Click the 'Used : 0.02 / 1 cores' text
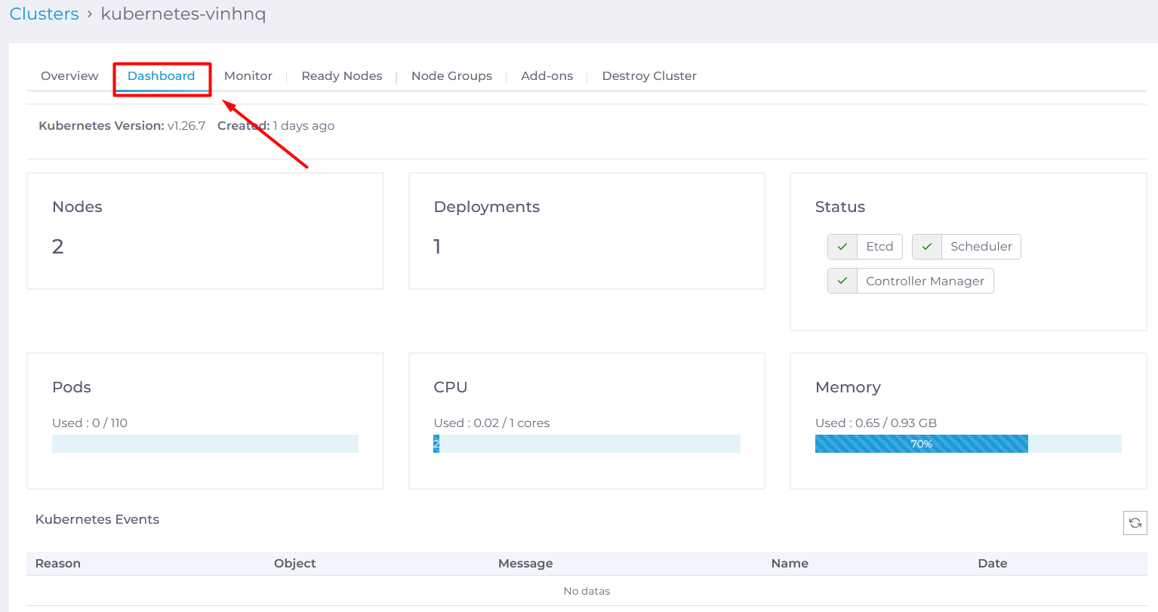 (491, 423)
